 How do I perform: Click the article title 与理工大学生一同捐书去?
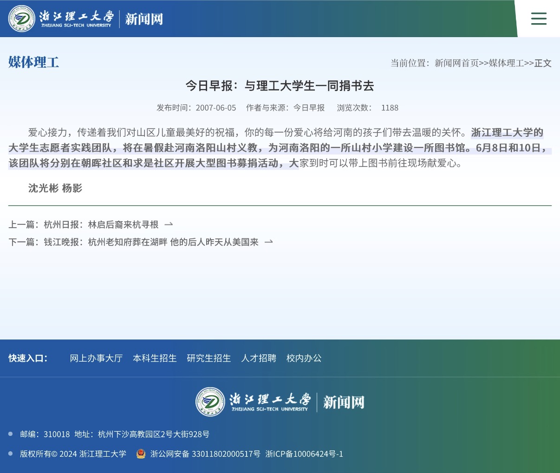(280, 86)
